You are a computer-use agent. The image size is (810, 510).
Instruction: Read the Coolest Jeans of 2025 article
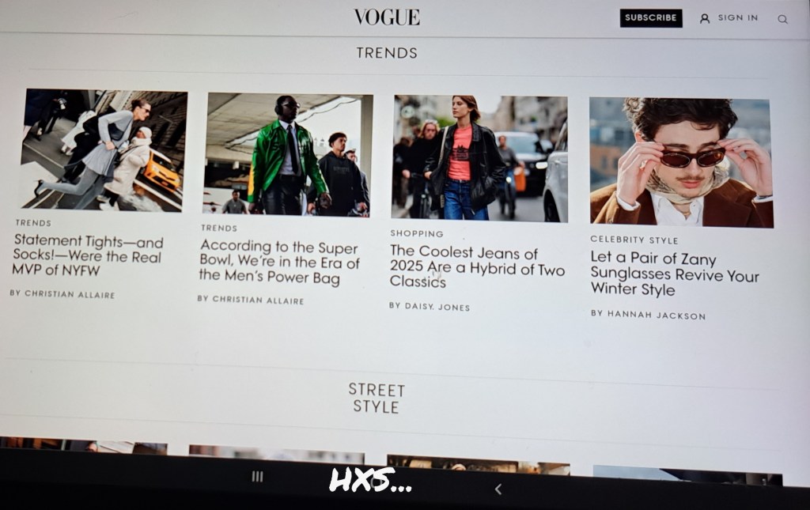[477, 267]
